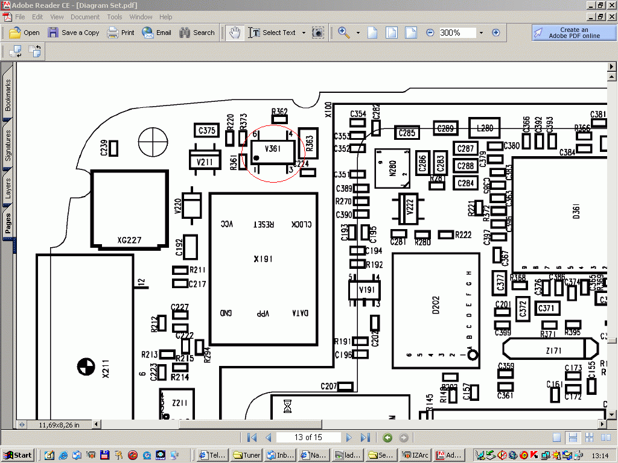Click the green previous view arrow
Image resolution: width=618 pixels, height=463 pixels.
[387, 438]
